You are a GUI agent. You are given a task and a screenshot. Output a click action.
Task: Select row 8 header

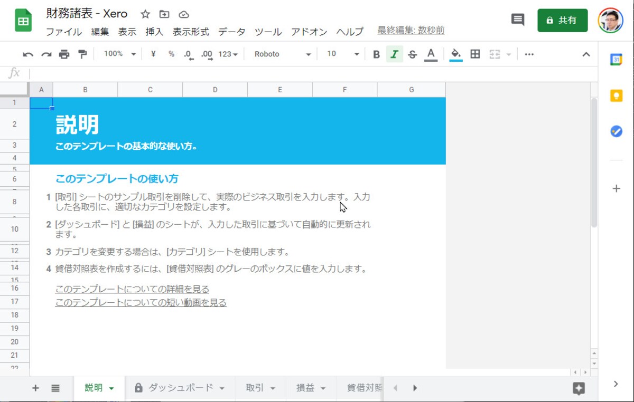coord(15,202)
